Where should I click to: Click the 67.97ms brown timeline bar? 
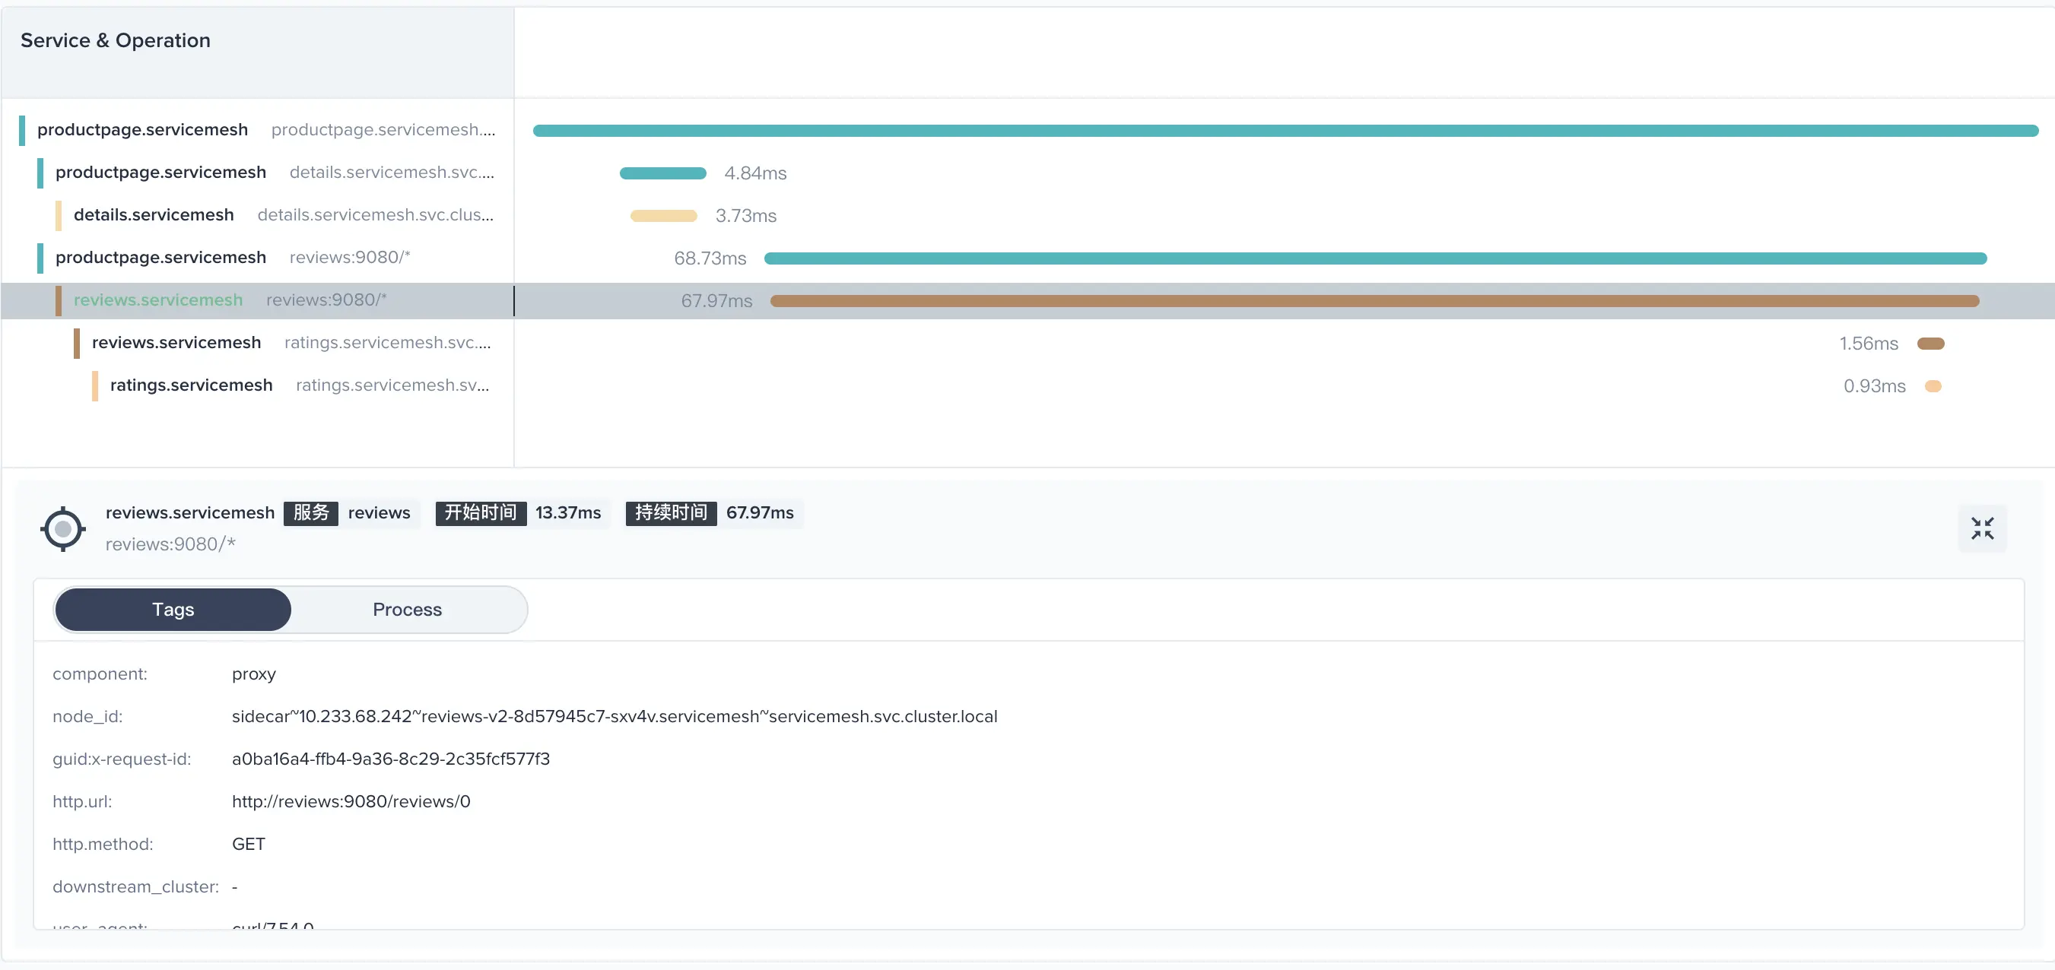[x=1374, y=301]
